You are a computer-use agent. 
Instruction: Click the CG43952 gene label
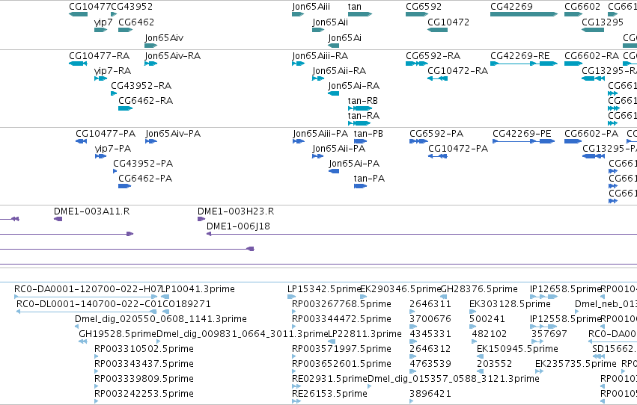pos(132,7)
